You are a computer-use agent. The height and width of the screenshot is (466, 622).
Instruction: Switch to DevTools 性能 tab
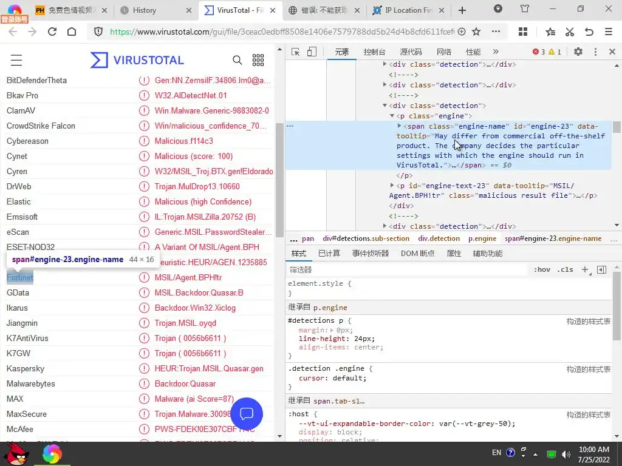473,52
